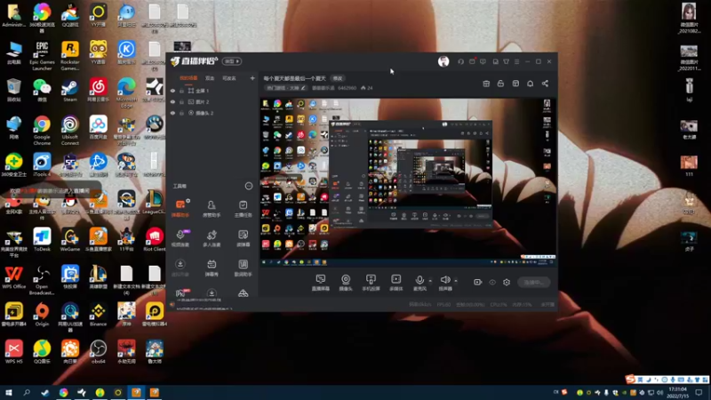Click inside the live preview canvas
This screenshot has height=400, width=711.
click(x=408, y=182)
